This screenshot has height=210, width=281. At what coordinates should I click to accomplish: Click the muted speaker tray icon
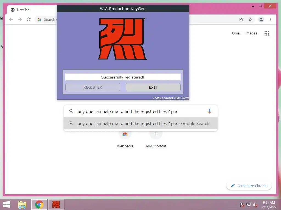[x=255, y=205]
